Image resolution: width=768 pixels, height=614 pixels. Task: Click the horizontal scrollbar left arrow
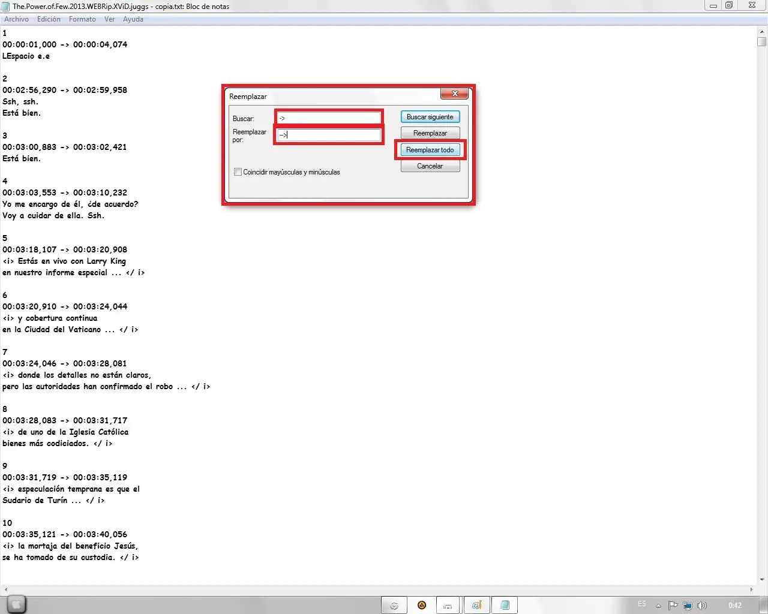coord(5,590)
